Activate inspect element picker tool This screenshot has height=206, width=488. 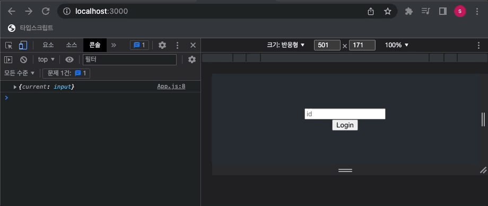[x=8, y=46]
